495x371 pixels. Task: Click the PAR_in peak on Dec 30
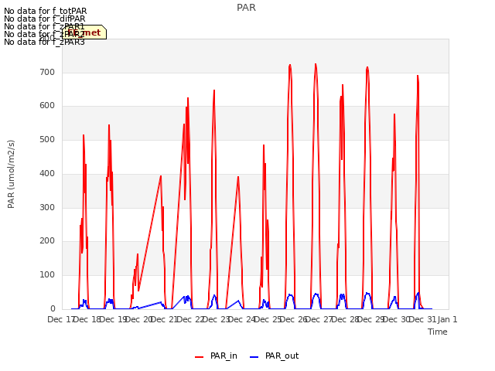418,76
